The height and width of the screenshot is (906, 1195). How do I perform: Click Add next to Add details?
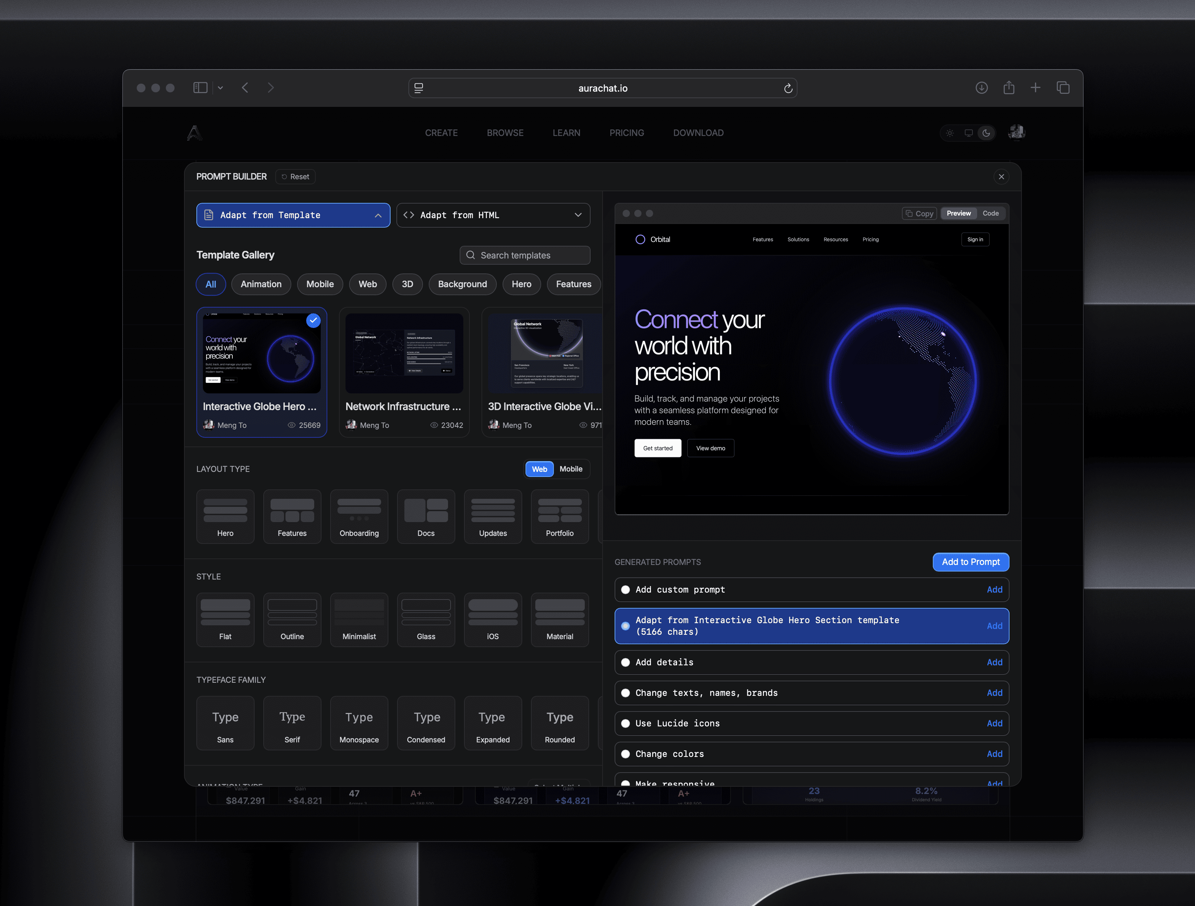(994, 662)
